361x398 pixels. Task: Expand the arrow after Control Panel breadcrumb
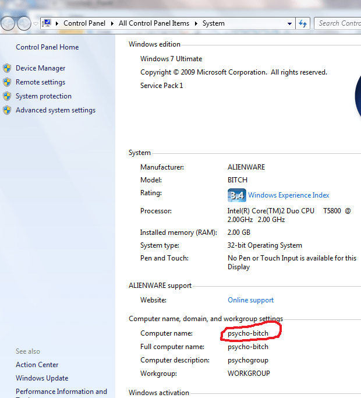point(112,23)
